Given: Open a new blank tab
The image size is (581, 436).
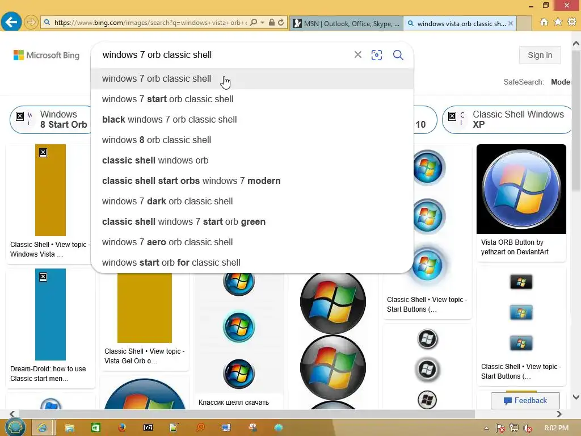Looking at the screenshot, I should pos(524,23).
